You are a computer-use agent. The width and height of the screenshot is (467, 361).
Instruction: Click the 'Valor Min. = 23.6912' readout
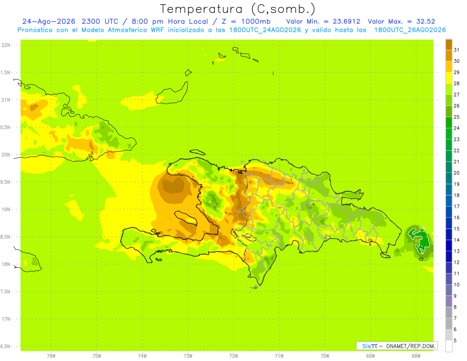coord(323,21)
